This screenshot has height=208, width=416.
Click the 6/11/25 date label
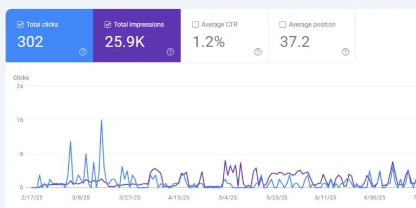326,198
